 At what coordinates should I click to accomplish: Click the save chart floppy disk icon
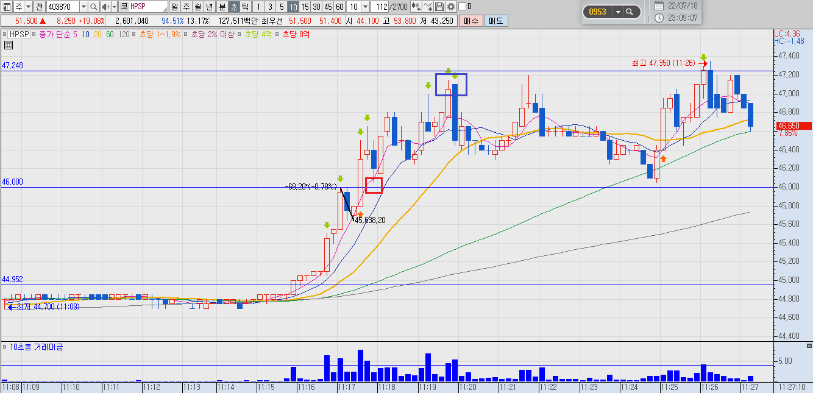point(439,7)
